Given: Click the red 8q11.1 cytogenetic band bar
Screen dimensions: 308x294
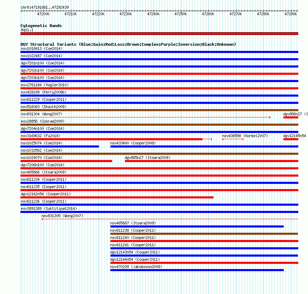Looking at the screenshot, I should point(159,34).
